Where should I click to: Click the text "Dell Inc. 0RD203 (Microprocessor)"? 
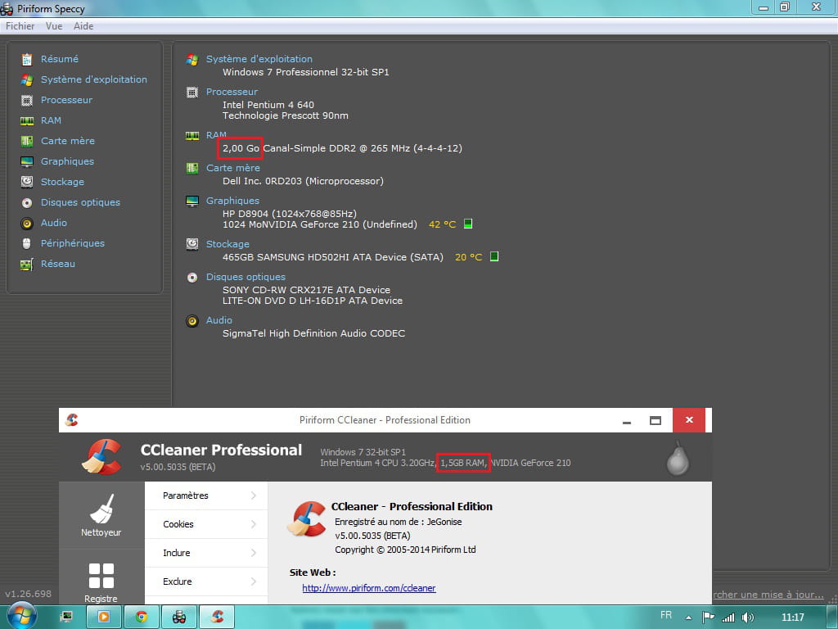[303, 181]
